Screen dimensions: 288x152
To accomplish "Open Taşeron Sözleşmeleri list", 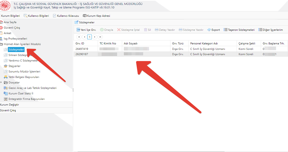I will point(239,30).
